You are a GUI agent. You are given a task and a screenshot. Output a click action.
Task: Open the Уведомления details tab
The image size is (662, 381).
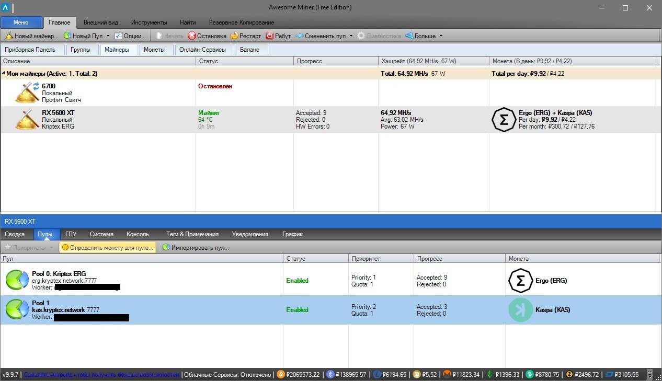click(250, 234)
